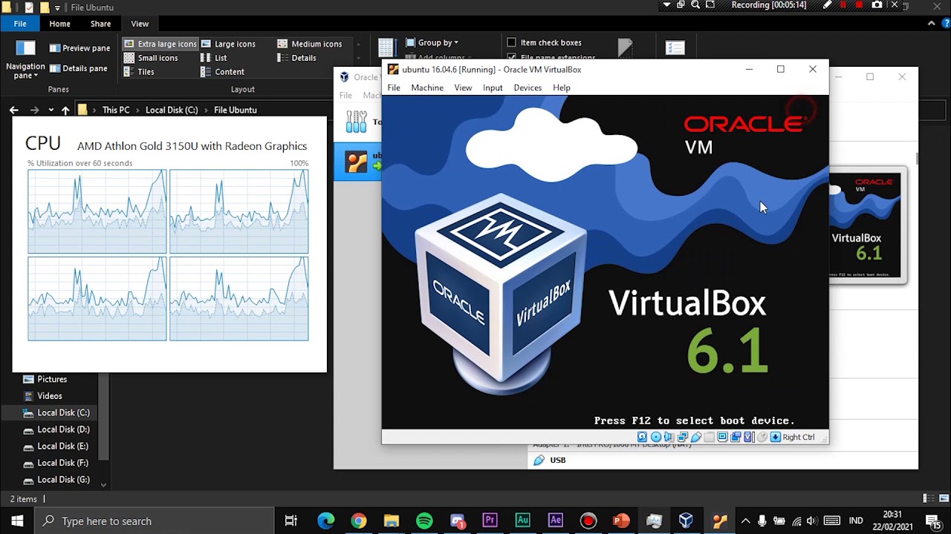Click the shared folders icon in VM status bar
This screenshot has width=951, height=534.
tap(710, 437)
